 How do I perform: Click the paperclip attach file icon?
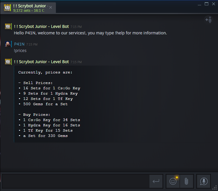(187, 181)
